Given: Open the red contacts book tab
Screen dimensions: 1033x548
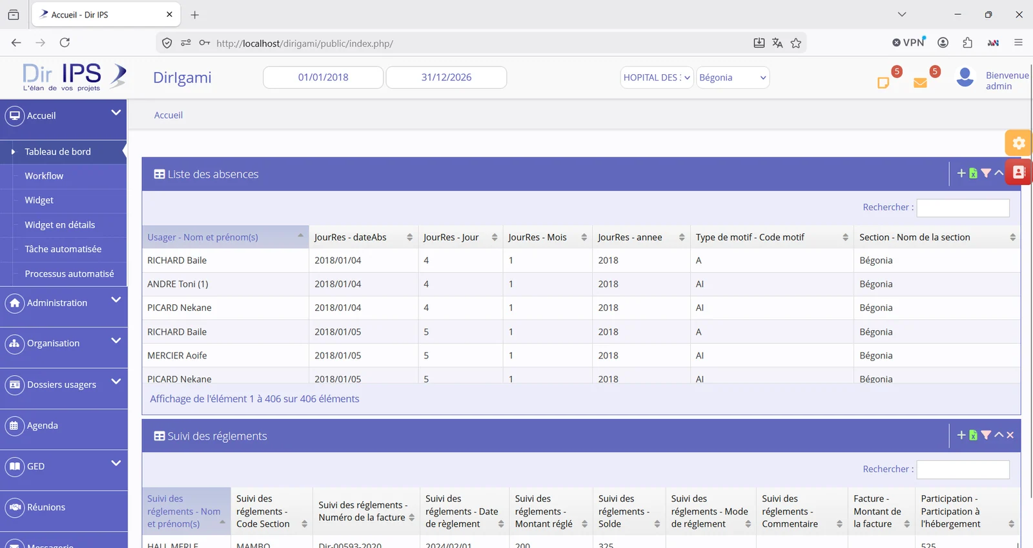Looking at the screenshot, I should (x=1019, y=172).
